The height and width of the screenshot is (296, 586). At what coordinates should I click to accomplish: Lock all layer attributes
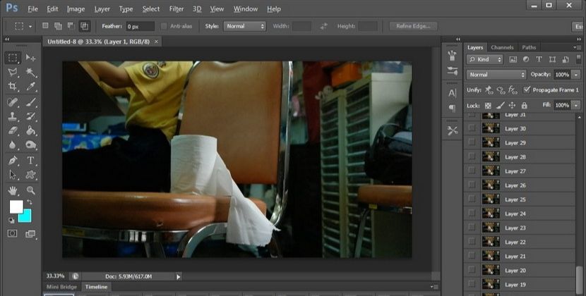[525, 106]
